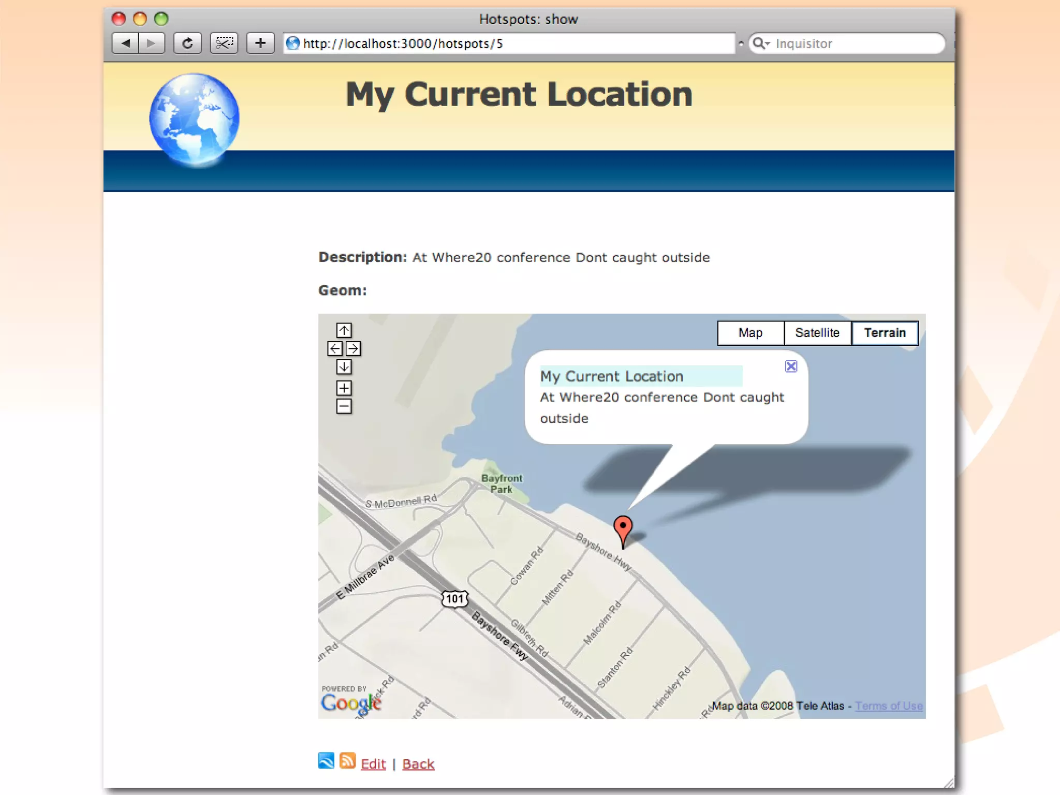Pan the map right with arrow
Screen dimensions: 1060x795
(x=353, y=349)
